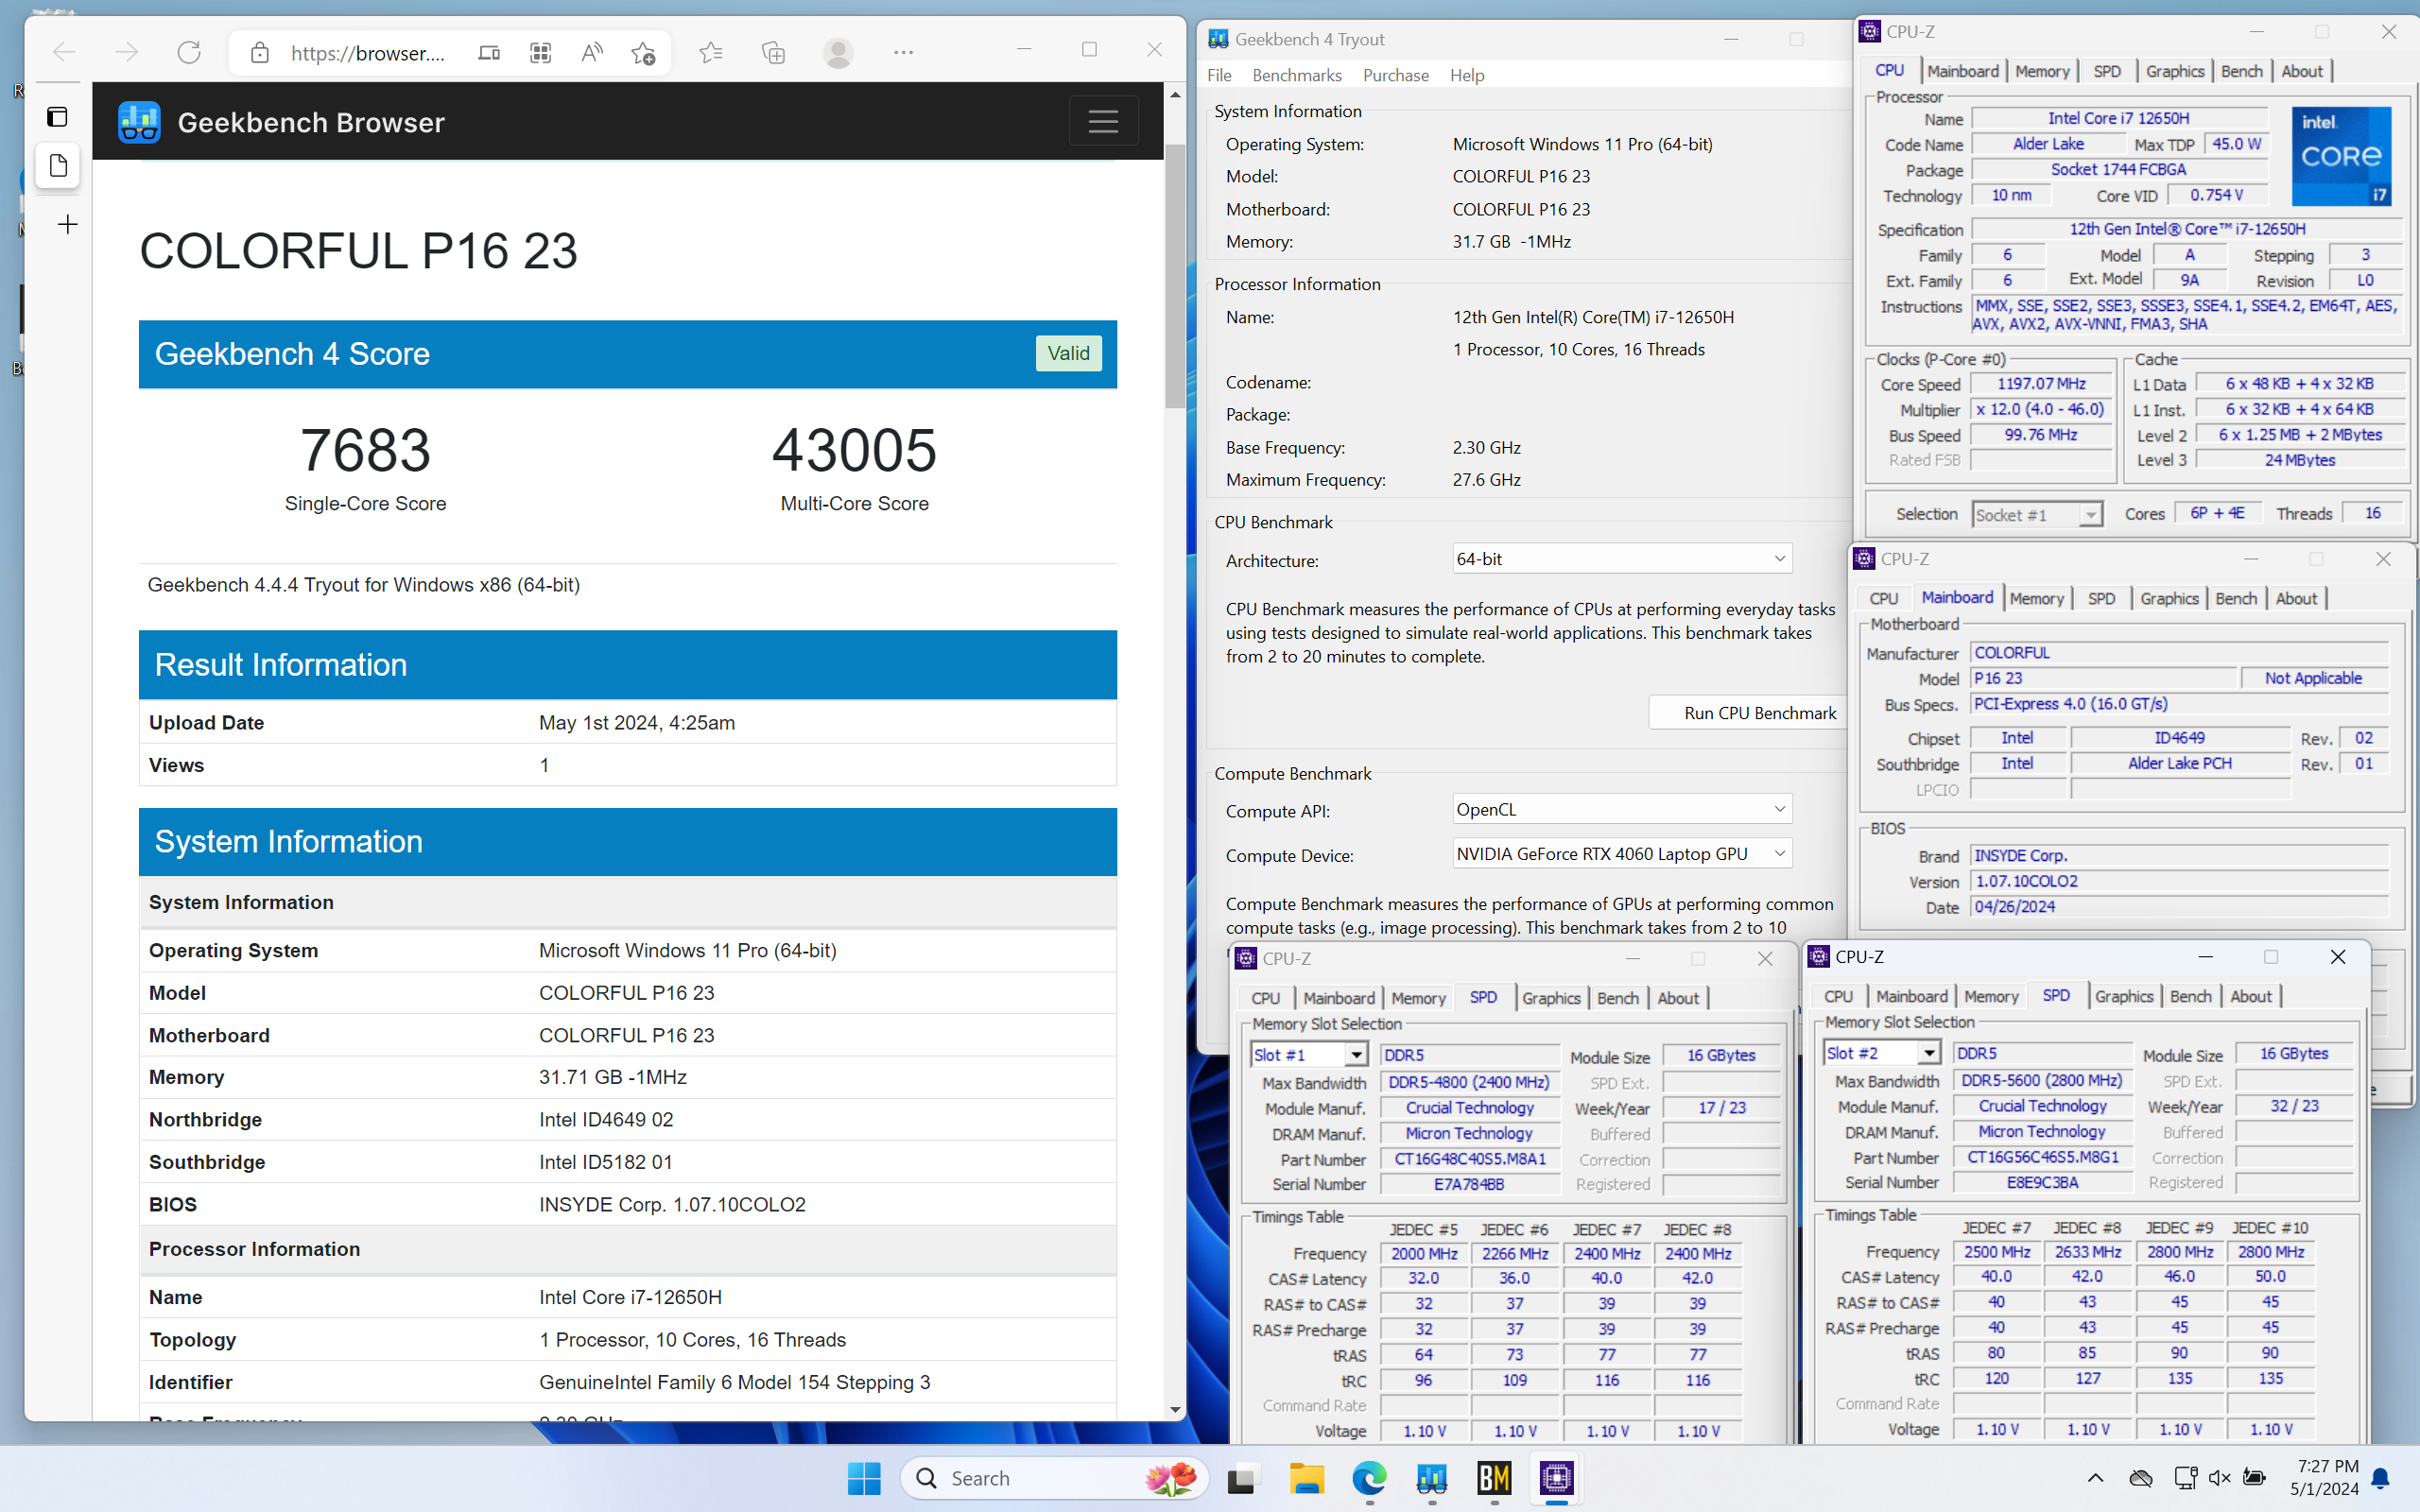
Task: Click the browser page vertical scrollbar thumb
Action: point(1175,275)
